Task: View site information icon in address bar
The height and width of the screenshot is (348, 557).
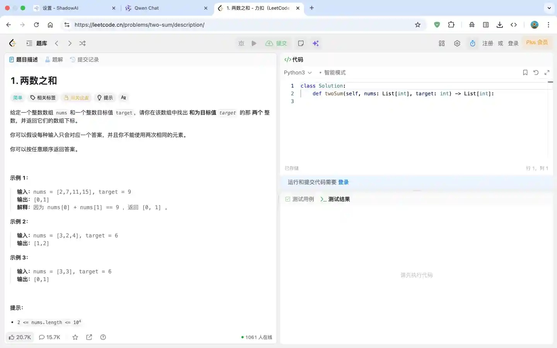Action: tap(67, 25)
